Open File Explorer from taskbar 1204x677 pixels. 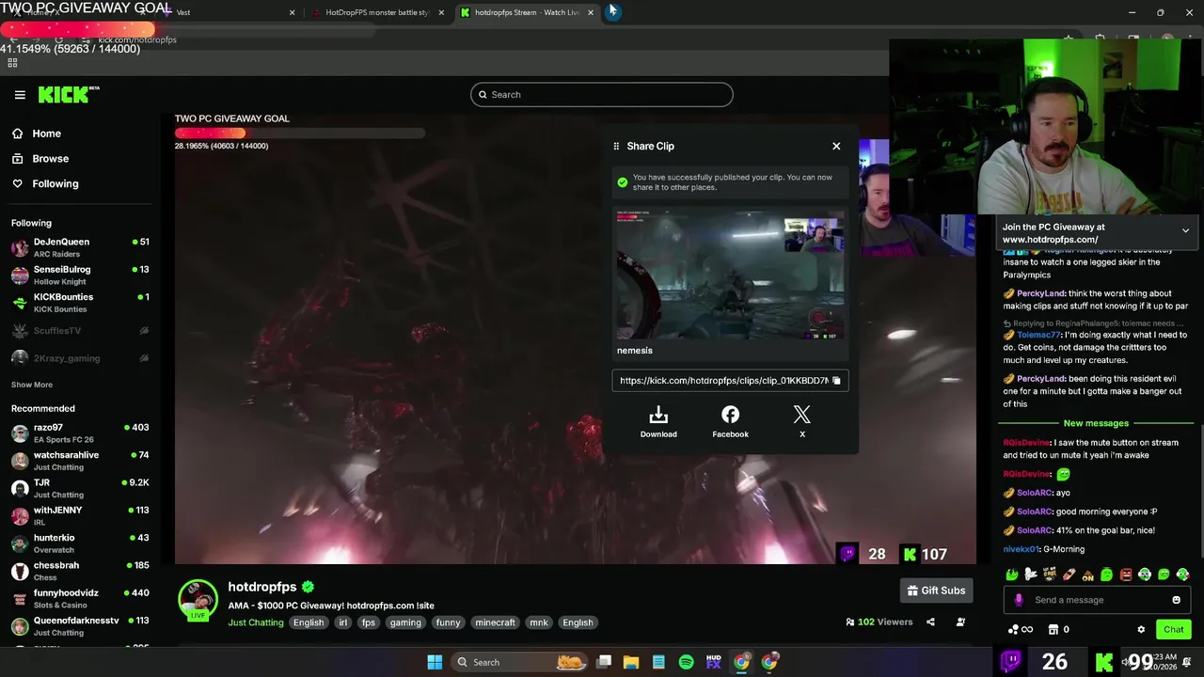click(631, 662)
